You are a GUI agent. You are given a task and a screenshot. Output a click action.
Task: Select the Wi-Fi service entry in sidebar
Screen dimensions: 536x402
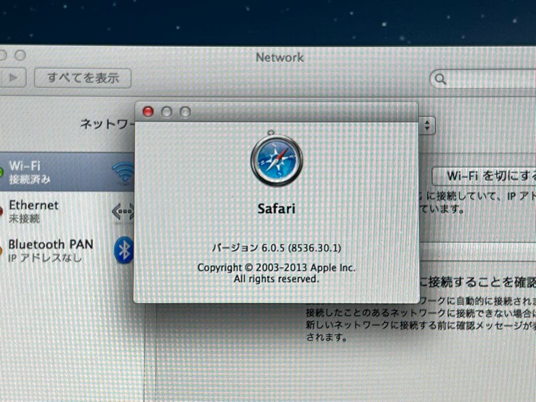click(50, 171)
